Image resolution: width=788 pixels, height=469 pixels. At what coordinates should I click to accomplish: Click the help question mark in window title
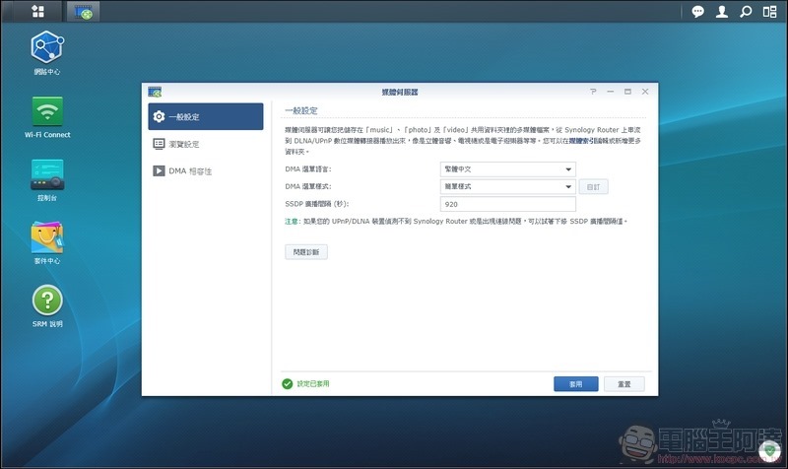click(x=593, y=92)
